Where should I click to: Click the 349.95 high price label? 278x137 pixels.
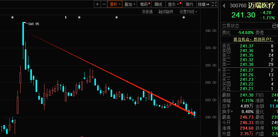(x=33, y=24)
